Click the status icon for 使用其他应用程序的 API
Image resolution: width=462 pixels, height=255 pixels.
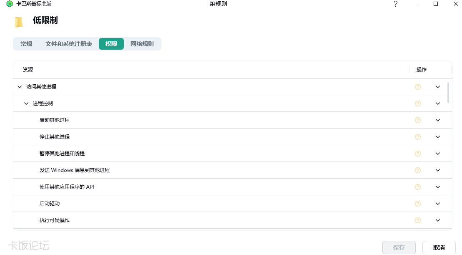[x=417, y=187]
